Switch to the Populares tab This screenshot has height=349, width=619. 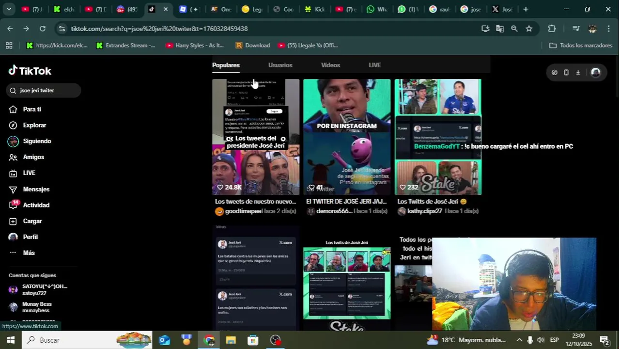click(x=226, y=65)
